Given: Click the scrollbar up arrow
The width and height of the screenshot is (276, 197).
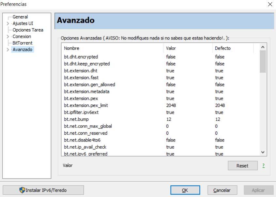Looking at the screenshot, I should coord(263,47).
